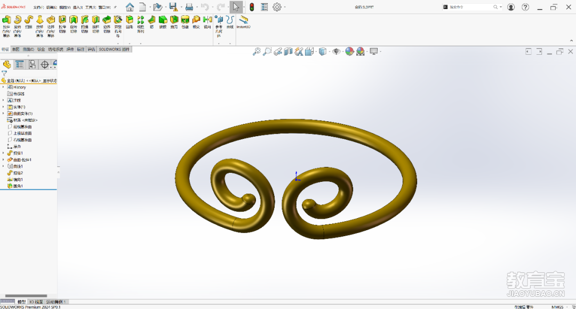Select the Extruded Cut tool
576x309 pixels.
pyautogui.click(x=62, y=24)
